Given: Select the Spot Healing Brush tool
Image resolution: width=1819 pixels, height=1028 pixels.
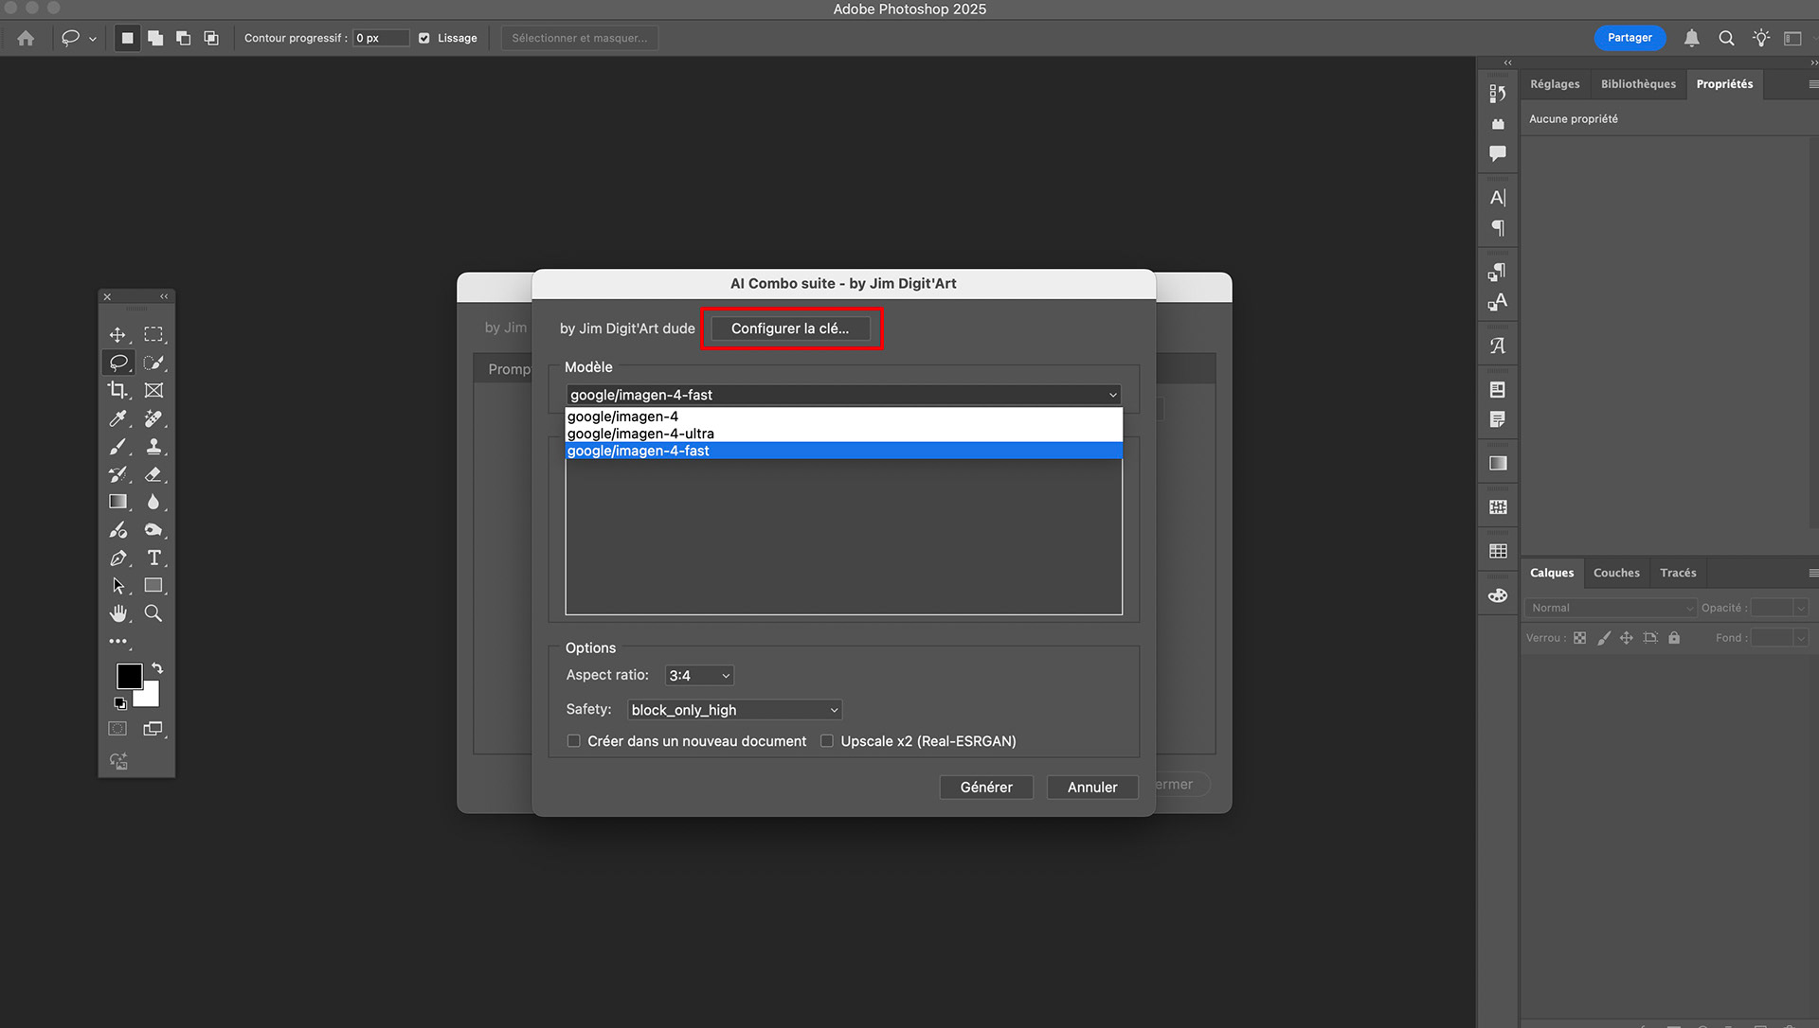Looking at the screenshot, I should tap(153, 418).
